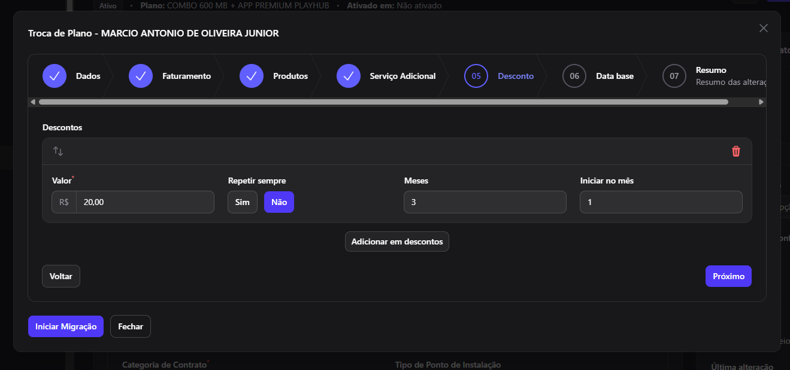Click the Meses field label

[416, 180]
